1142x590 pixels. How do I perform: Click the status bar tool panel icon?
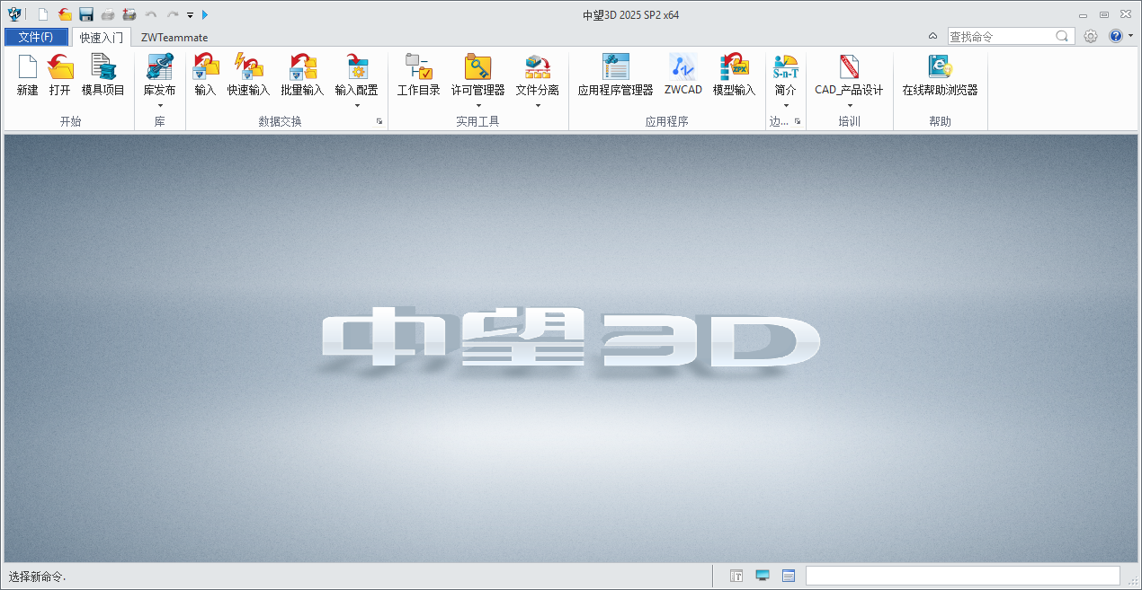click(x=736, y=576)
